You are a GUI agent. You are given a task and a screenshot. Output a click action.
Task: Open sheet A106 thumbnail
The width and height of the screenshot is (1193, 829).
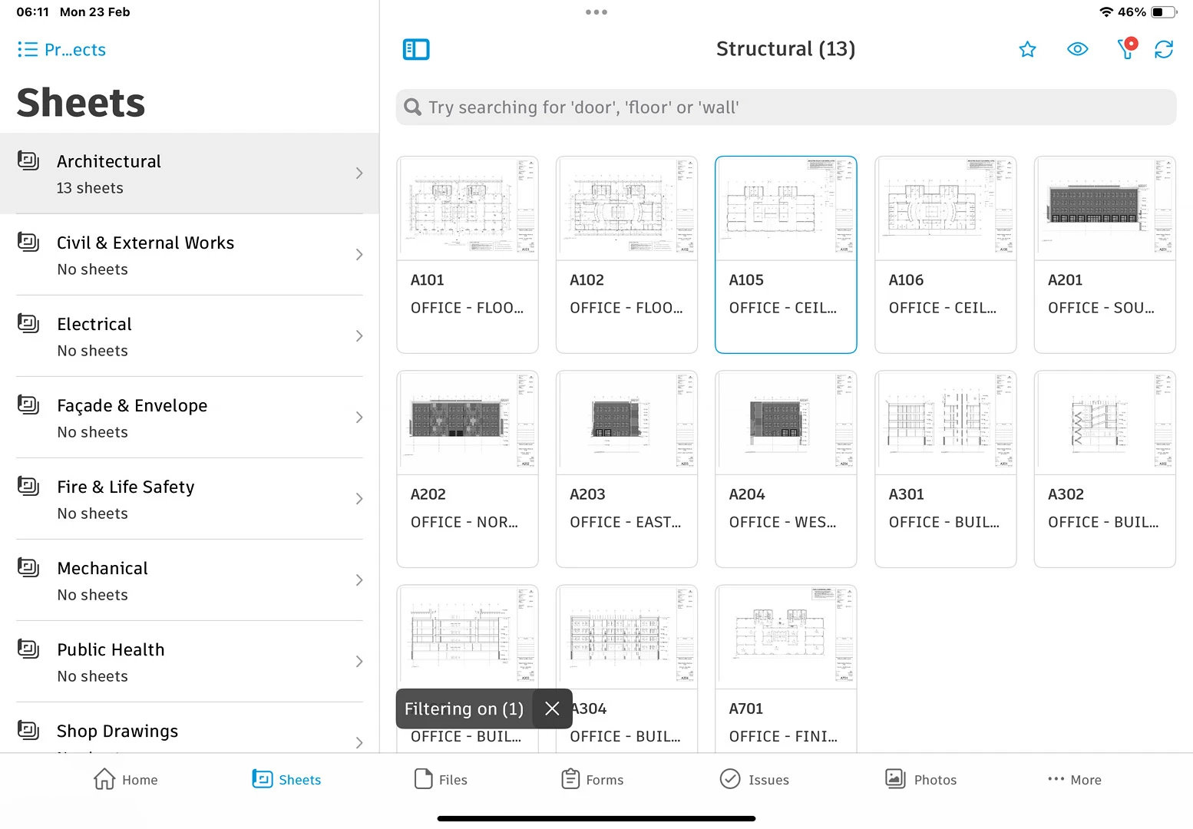click(x=946, y=208)
